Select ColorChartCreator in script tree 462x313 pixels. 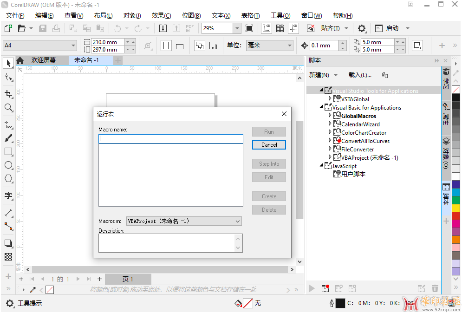pyautogui.click(x=364, y=133)
